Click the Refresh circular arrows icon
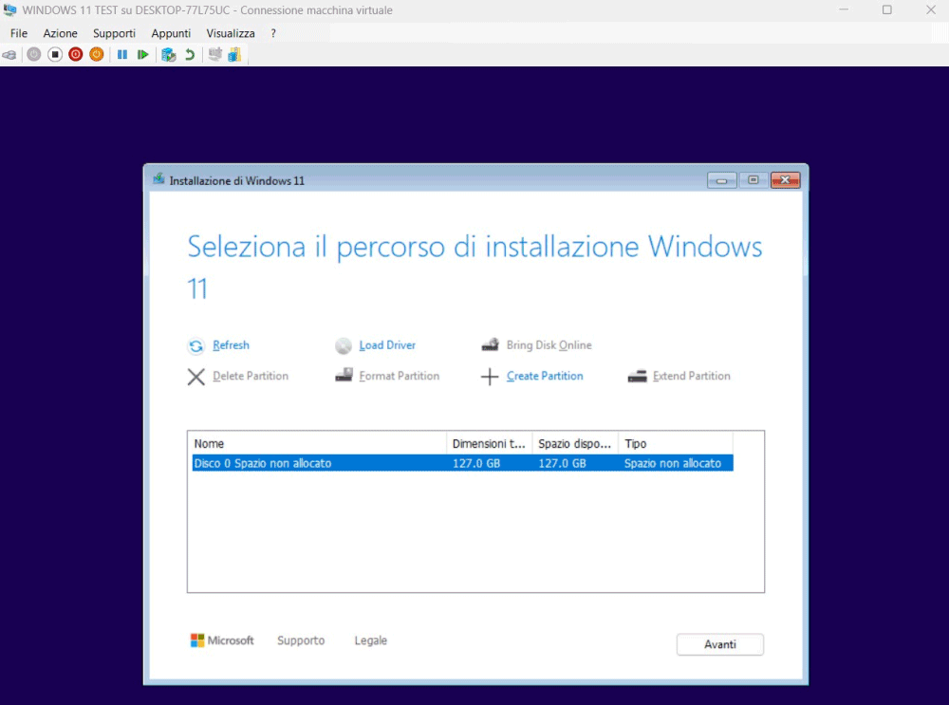The image size is (949, 705). [x=195, y=346]
